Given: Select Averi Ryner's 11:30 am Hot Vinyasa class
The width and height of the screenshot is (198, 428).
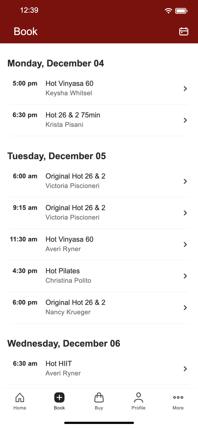Looking at the screenshot, I should click(x=99, y=244).
